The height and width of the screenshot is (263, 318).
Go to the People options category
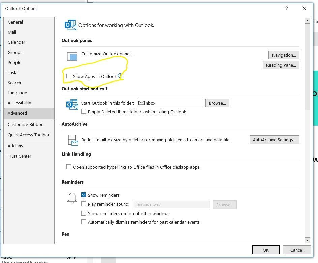[x=29, y=62]
